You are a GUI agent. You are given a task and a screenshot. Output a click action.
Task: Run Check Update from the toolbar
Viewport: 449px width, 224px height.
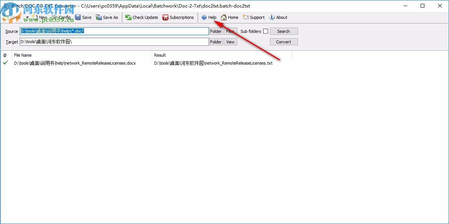(x=142, y=17)
